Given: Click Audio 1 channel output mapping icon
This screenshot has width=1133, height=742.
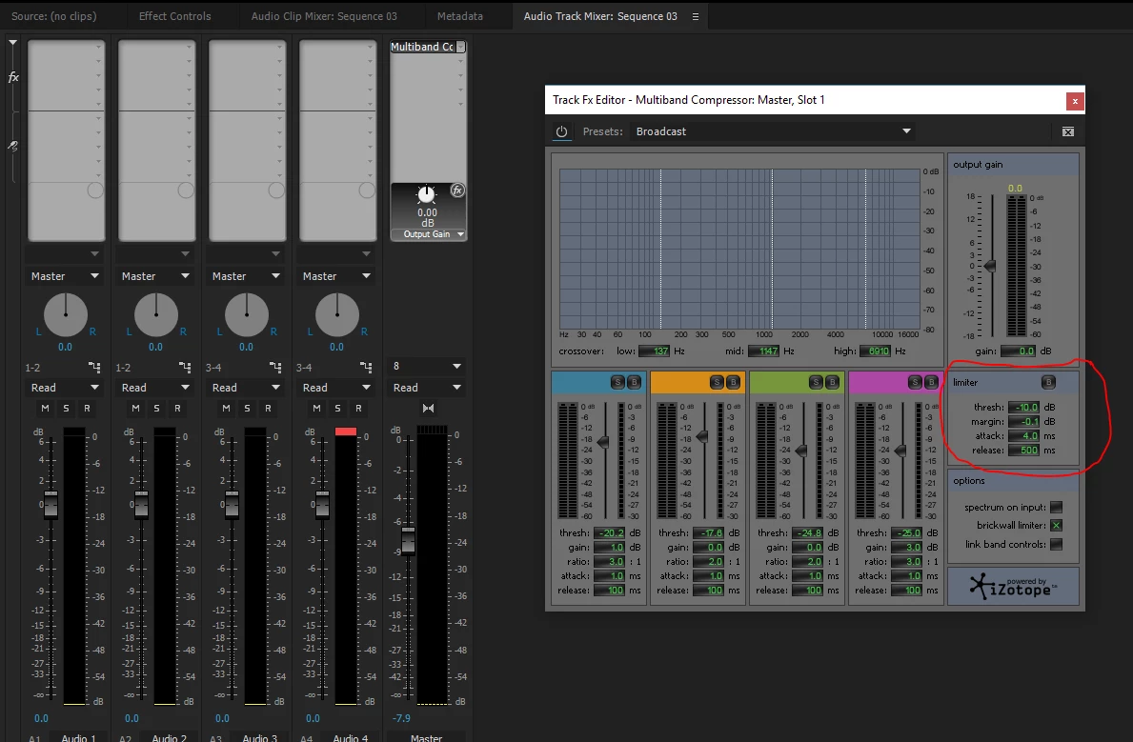Looking at the screenshot, I should pos(94,367).
